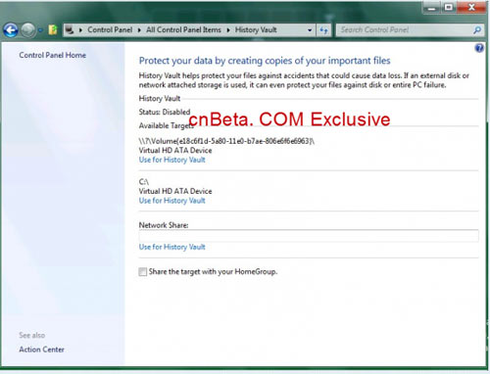The image size is (490, 374).
Task: Go back with the blue Back arrow
Action: coord(11,30)
